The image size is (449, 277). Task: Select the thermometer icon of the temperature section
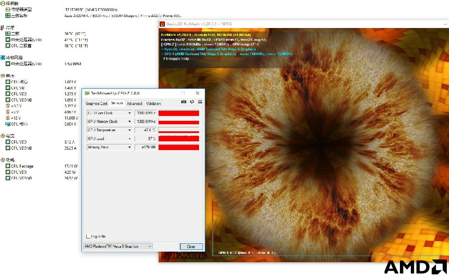pos(3,28)
